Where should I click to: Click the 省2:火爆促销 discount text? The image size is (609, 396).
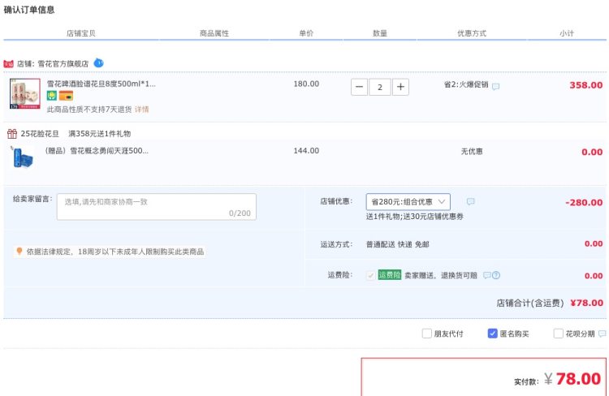pos(466,84)
